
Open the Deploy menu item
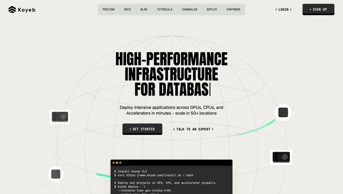click(x=212, y=9)
